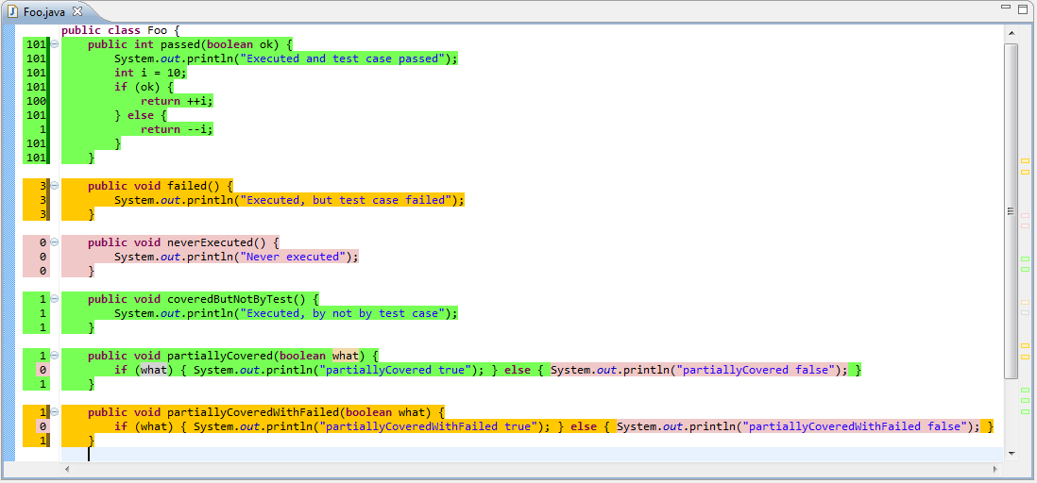This screenshot has height=483, width=1037.
Task: Close the Foo.java editor tab
Action: (x=77, y=10)
